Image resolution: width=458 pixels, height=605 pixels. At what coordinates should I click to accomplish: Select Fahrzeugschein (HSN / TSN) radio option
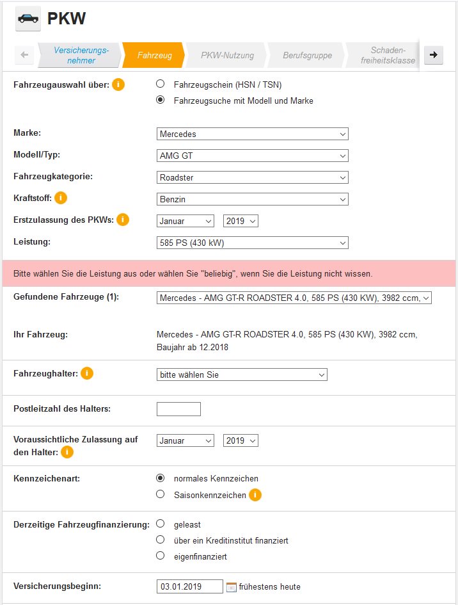[x=161, y=84]
